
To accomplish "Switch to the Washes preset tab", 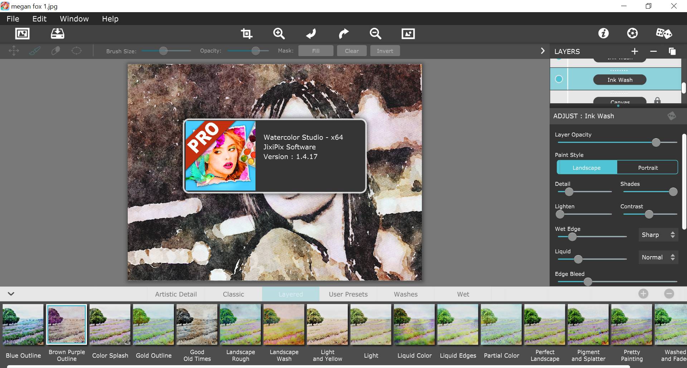I will 405,294.
